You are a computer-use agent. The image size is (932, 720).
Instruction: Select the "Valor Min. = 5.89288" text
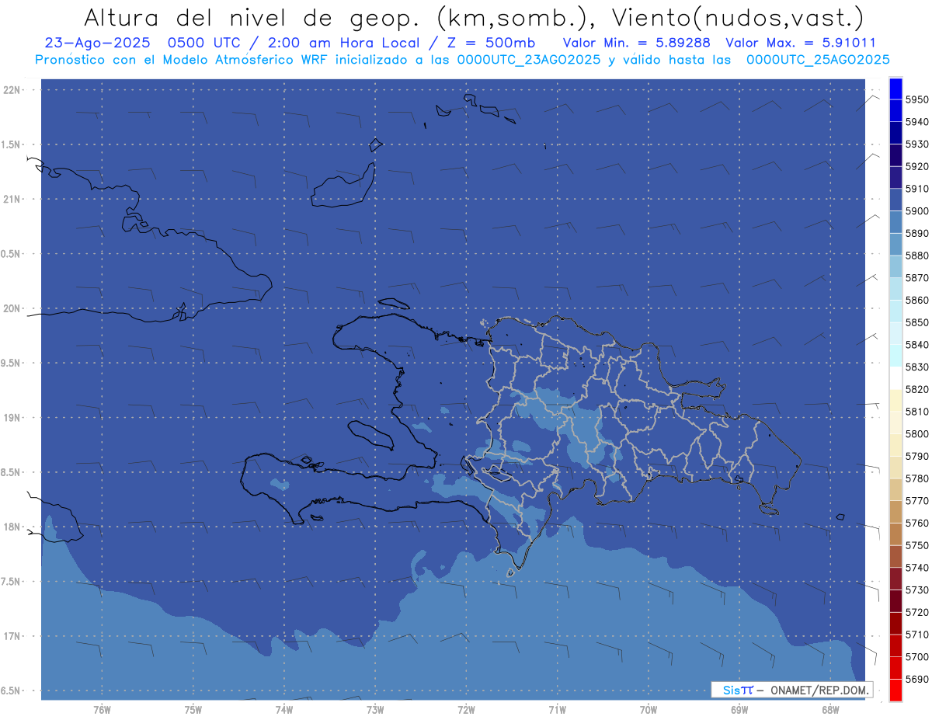[x=636, y=43]
